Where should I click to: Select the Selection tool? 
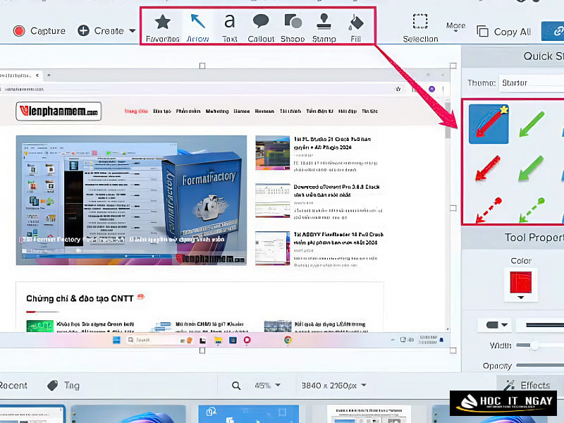pos(420,27)
